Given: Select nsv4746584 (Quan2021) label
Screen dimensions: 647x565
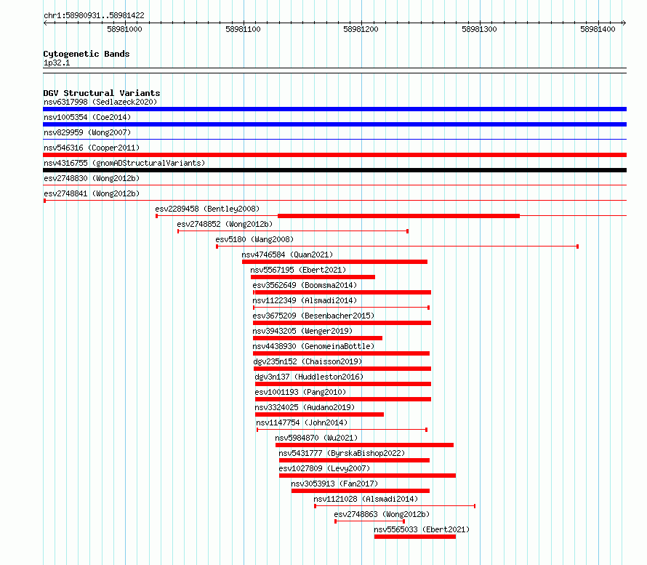Looking at the screenshot, I should point(287,255).
